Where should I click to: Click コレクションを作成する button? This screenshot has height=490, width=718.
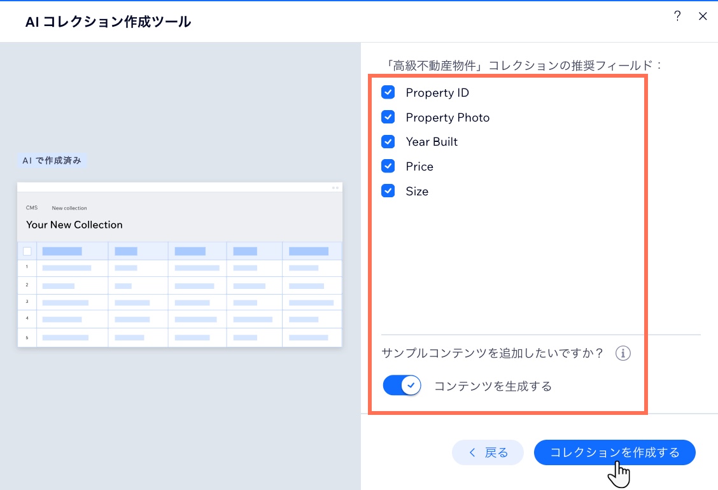[x=614, y=452]
